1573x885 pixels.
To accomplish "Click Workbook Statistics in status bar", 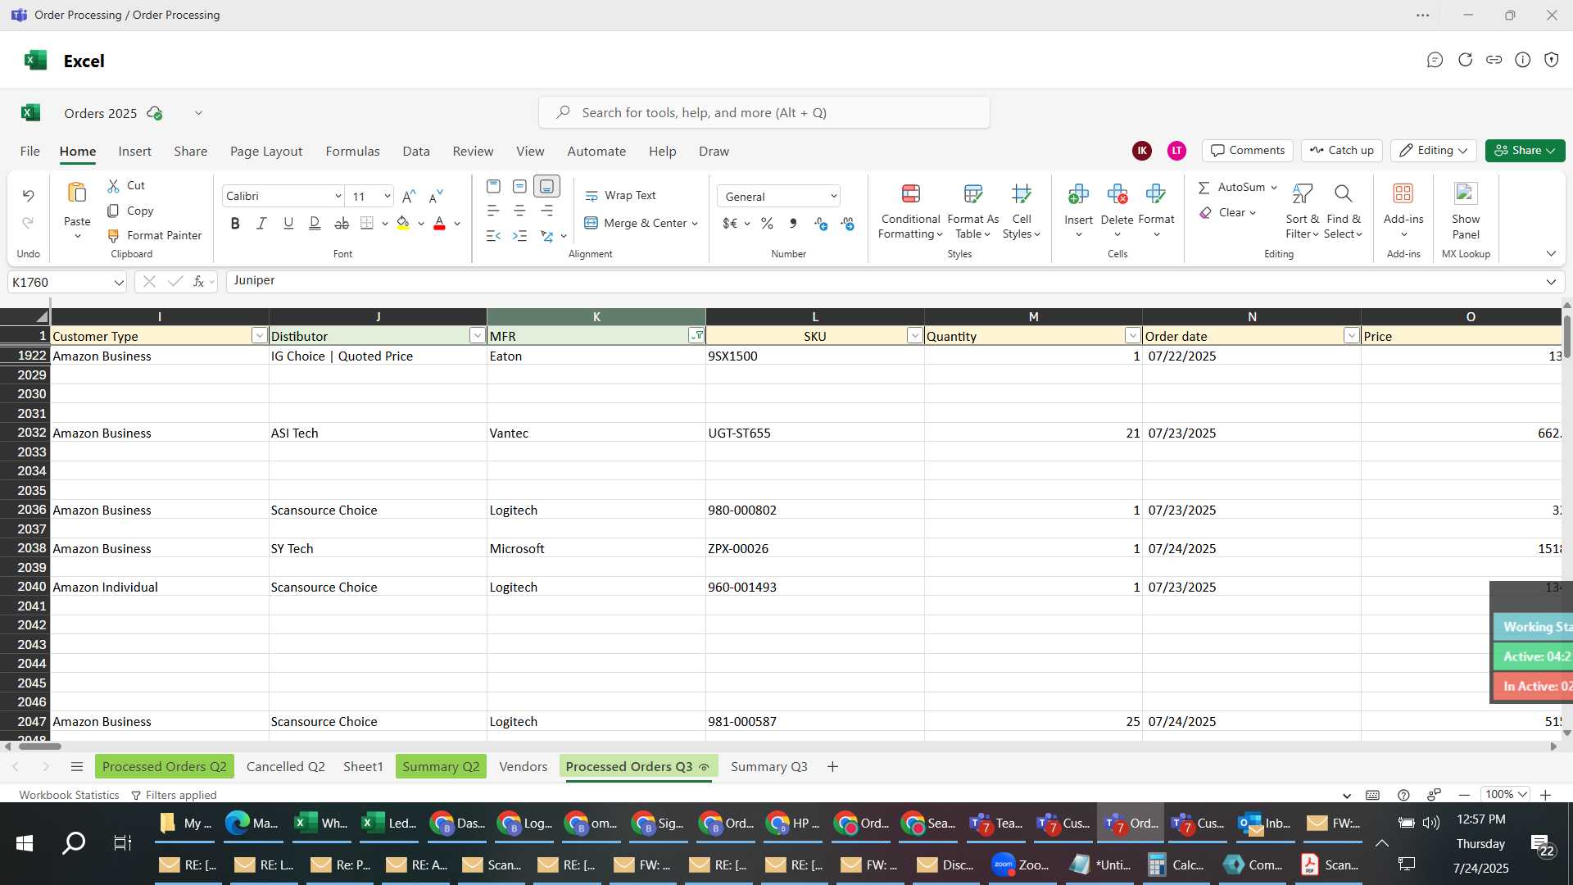I will 69,795.
